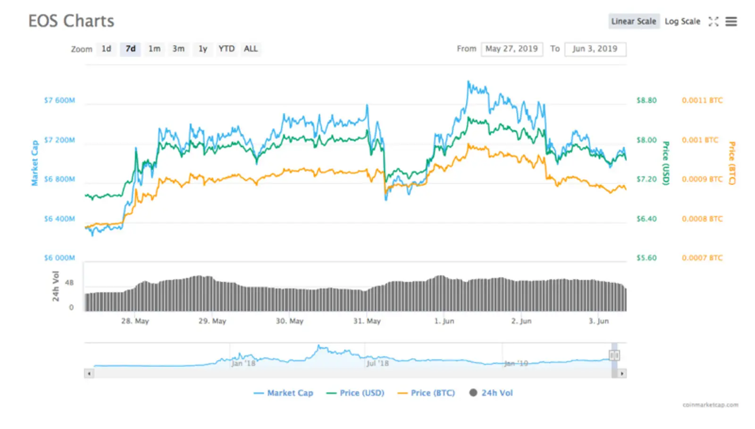Screen dimensions: 755x429
Task: Show ALL time range
Action: coord(251,49)
